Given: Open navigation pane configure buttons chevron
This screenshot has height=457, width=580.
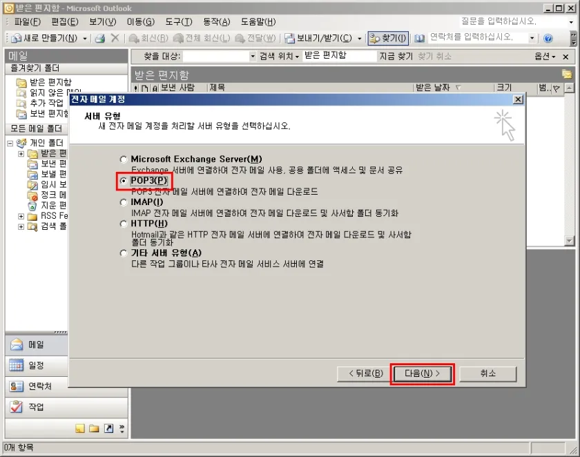Looking at the screenshot, I should 122,429.
